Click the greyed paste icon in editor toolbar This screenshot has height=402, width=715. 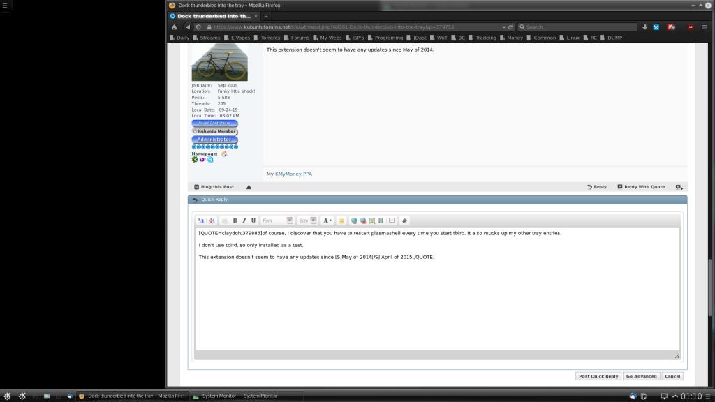224,221
